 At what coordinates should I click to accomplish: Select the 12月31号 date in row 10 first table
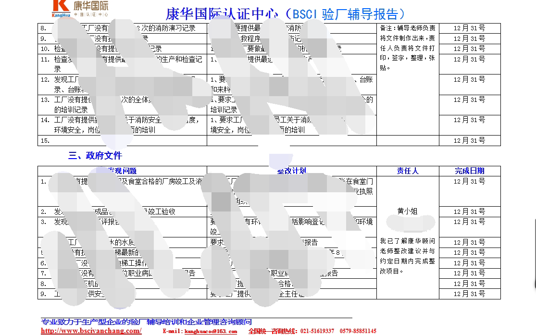[x=469, y=49]
